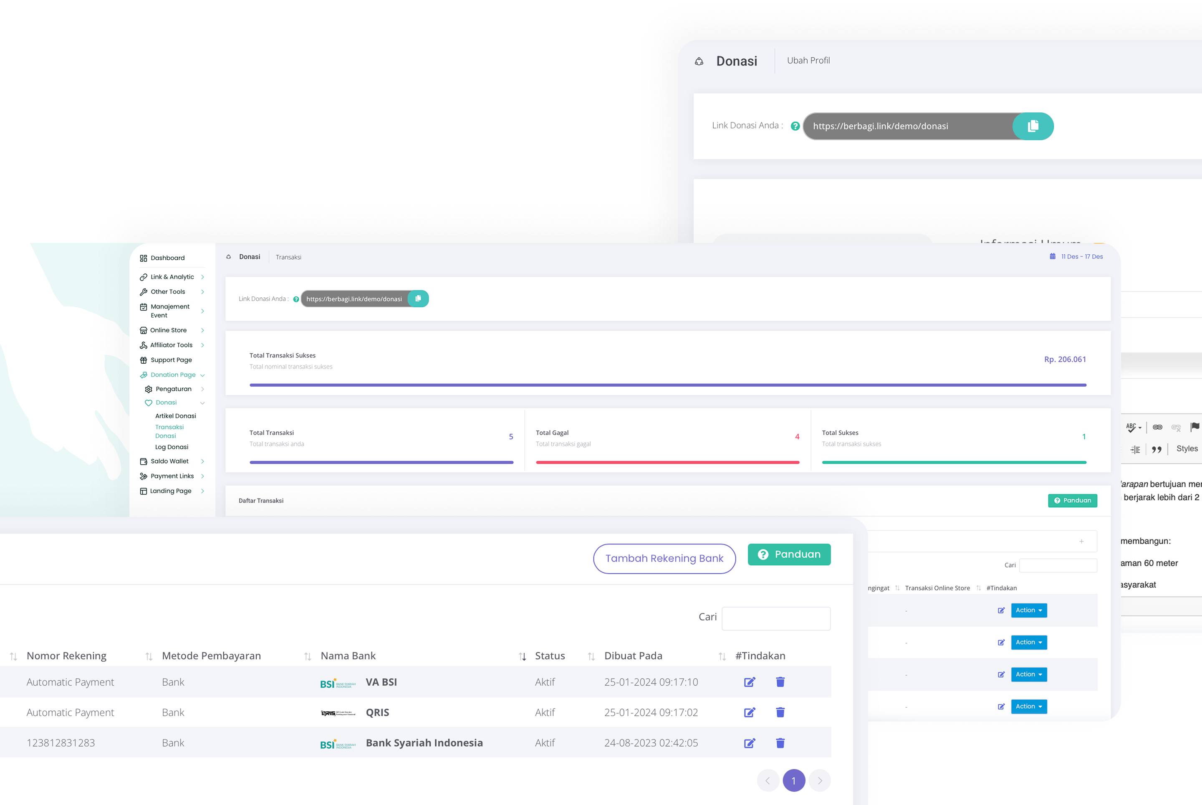Click the Tambah Rekening Bank button
Screen dimensions: 1202x805
click(x=664, y=558)
